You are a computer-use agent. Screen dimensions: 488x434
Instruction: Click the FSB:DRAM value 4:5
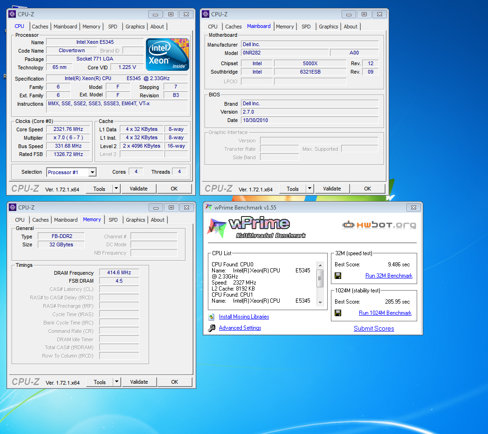[x=119, y=281]
